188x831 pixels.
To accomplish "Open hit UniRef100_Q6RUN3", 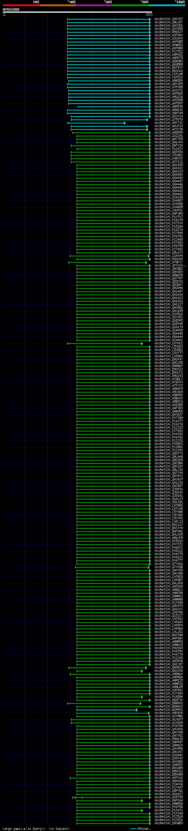I will (168, 61).
